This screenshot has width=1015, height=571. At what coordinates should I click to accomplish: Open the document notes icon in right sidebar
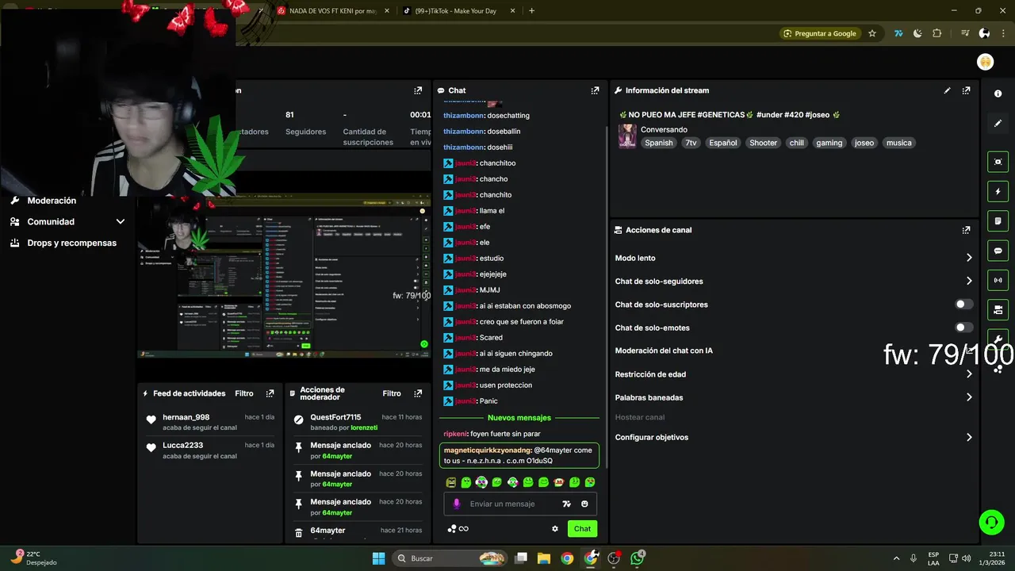(x=998, y=220)
